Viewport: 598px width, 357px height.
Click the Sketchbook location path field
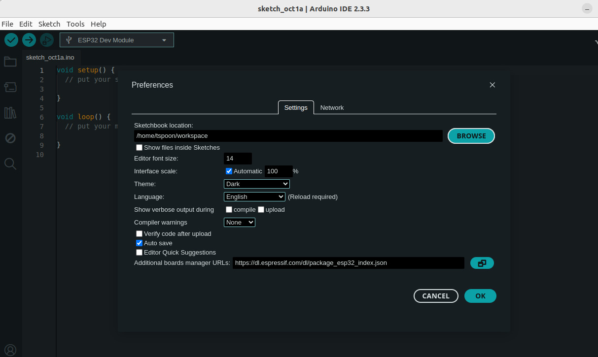click(288, 136)
